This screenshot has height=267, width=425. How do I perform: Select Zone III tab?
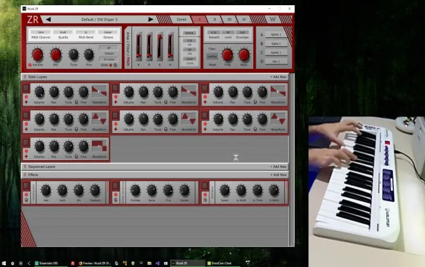click(x=229, y=19)
